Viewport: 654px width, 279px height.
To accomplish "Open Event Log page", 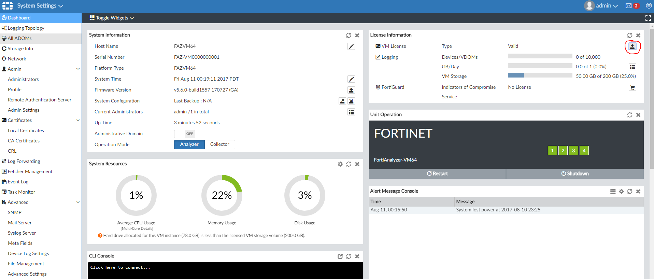I will pyautogui.click(x=41, y=182).
